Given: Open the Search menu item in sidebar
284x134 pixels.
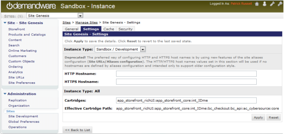Looking at the screenshot, I should coord(14,45).
